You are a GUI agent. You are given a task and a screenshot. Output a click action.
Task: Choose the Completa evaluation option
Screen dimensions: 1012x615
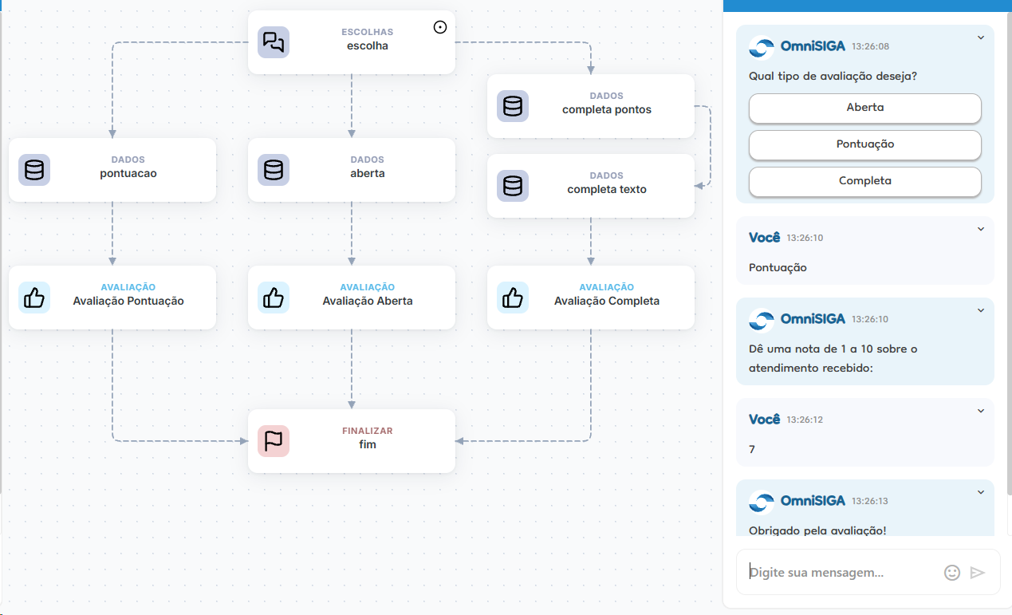[x=865, y=181]
